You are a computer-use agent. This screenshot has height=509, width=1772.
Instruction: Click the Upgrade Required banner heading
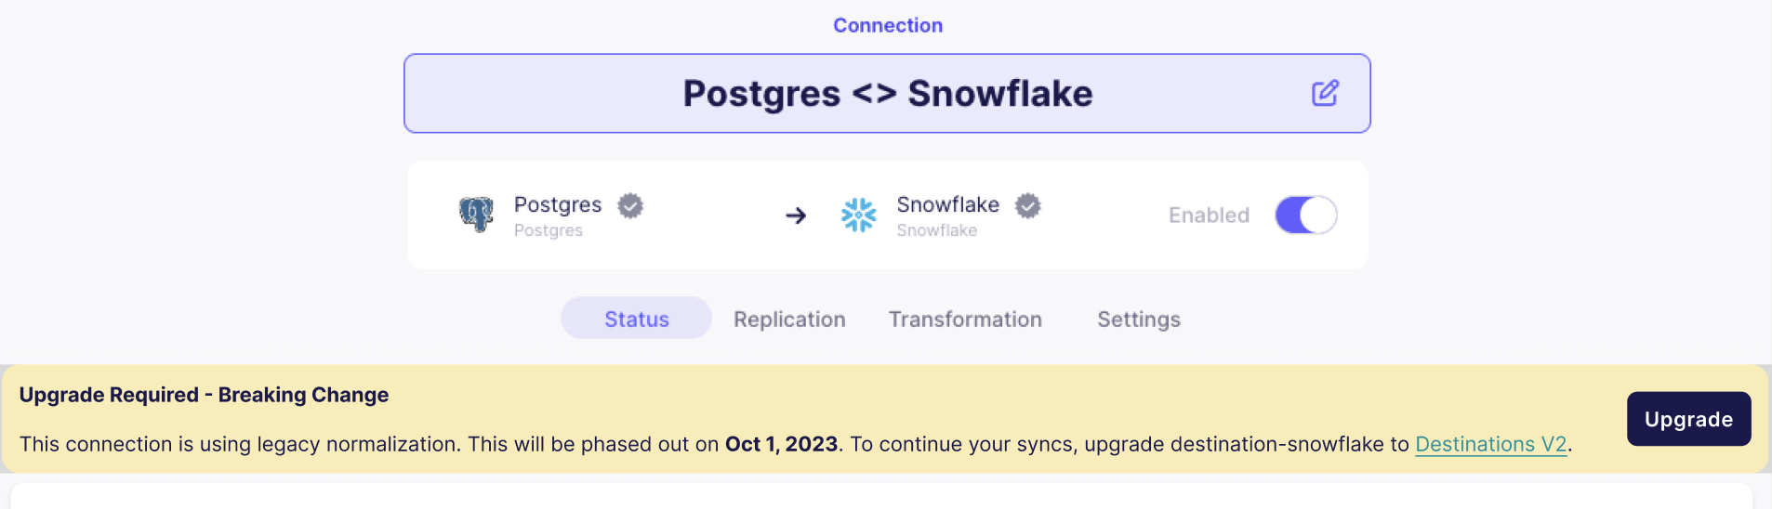click(204, 395)
